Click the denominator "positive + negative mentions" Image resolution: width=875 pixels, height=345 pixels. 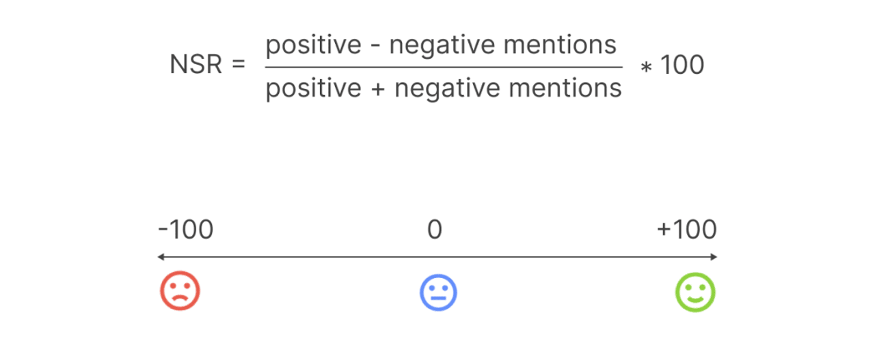point(444,88)
